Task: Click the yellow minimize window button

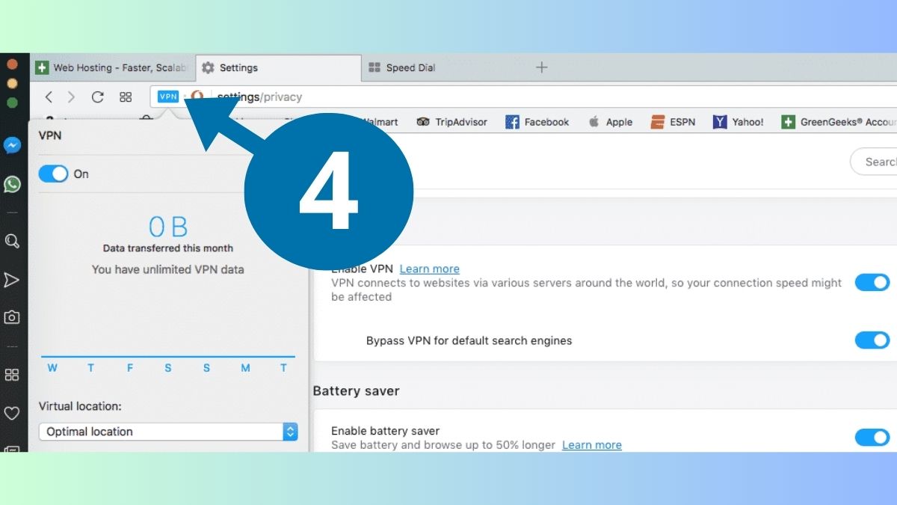Action: point(12,83)
